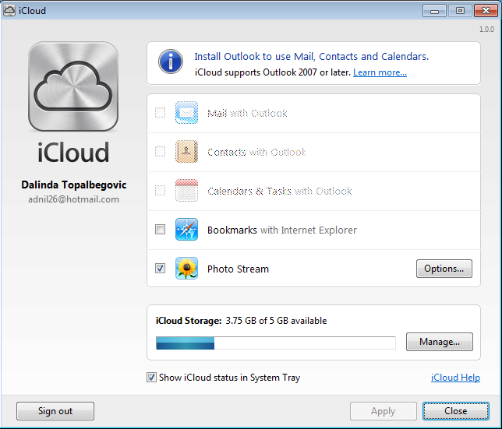Screen dimensions: 502x429
Task: Click the Contacts address book icon
Action: [186, 152]
